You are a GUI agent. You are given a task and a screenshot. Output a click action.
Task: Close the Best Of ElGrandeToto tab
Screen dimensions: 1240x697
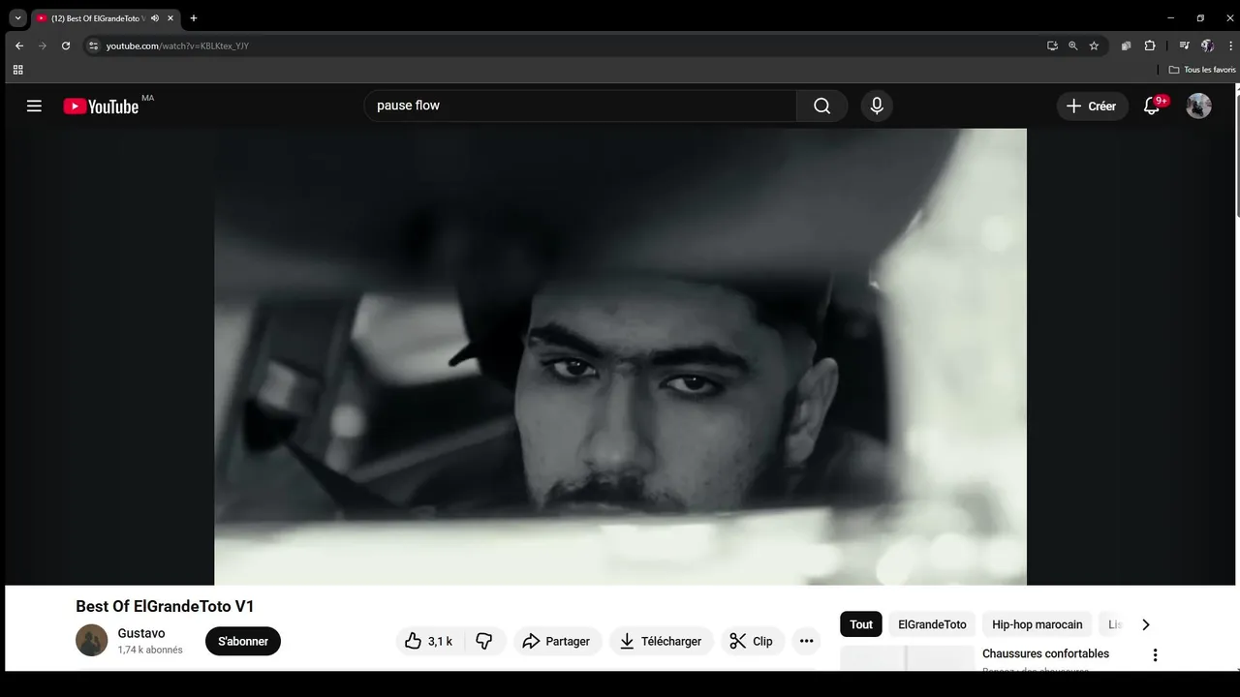point(170,18)
